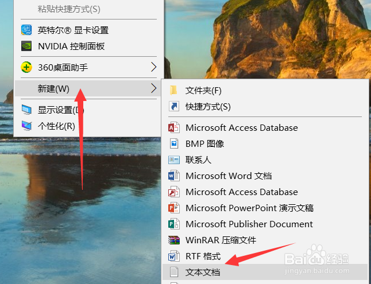Create new WinRAR 压缩文件

point(265,240)
